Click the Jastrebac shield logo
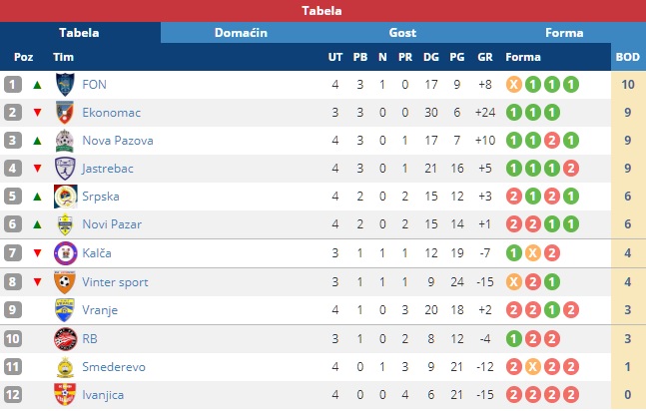This screenshot has height=411, width=646. (65, 169)
